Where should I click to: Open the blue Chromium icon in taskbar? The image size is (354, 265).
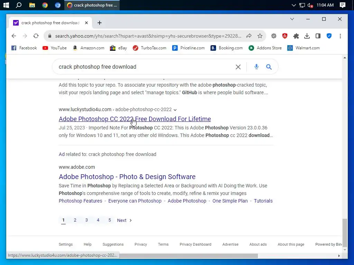tap(58, 5)
